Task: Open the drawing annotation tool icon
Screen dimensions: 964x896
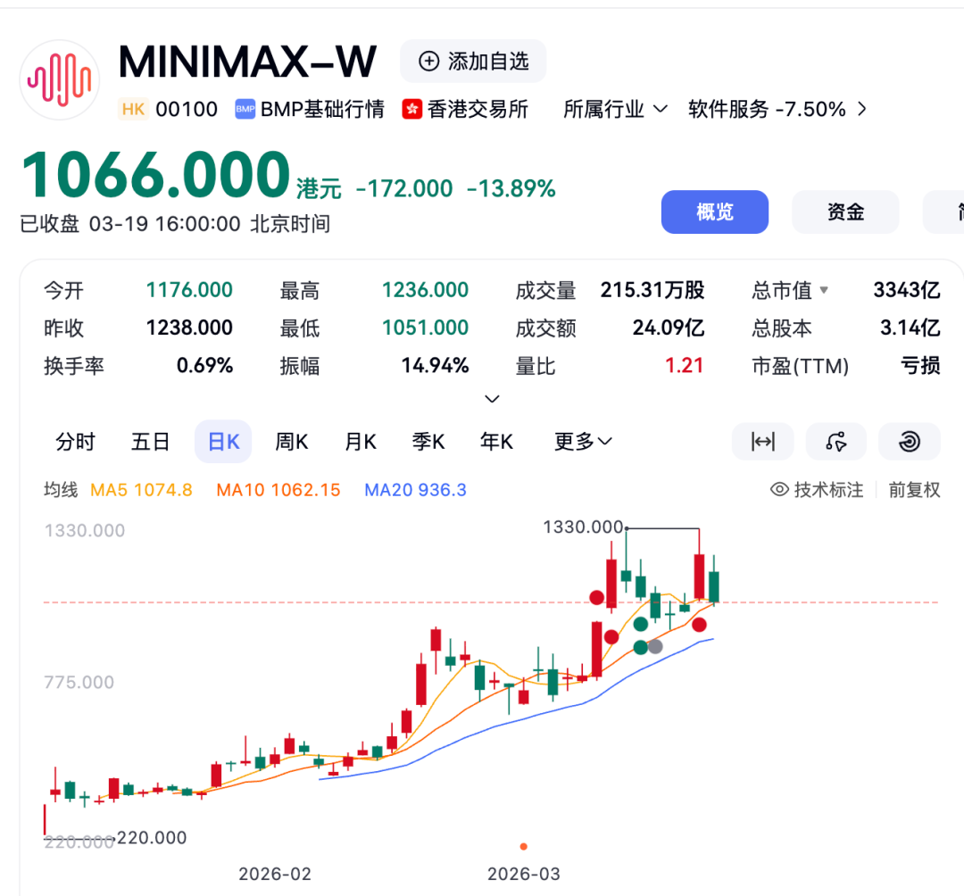Action: 835,441
